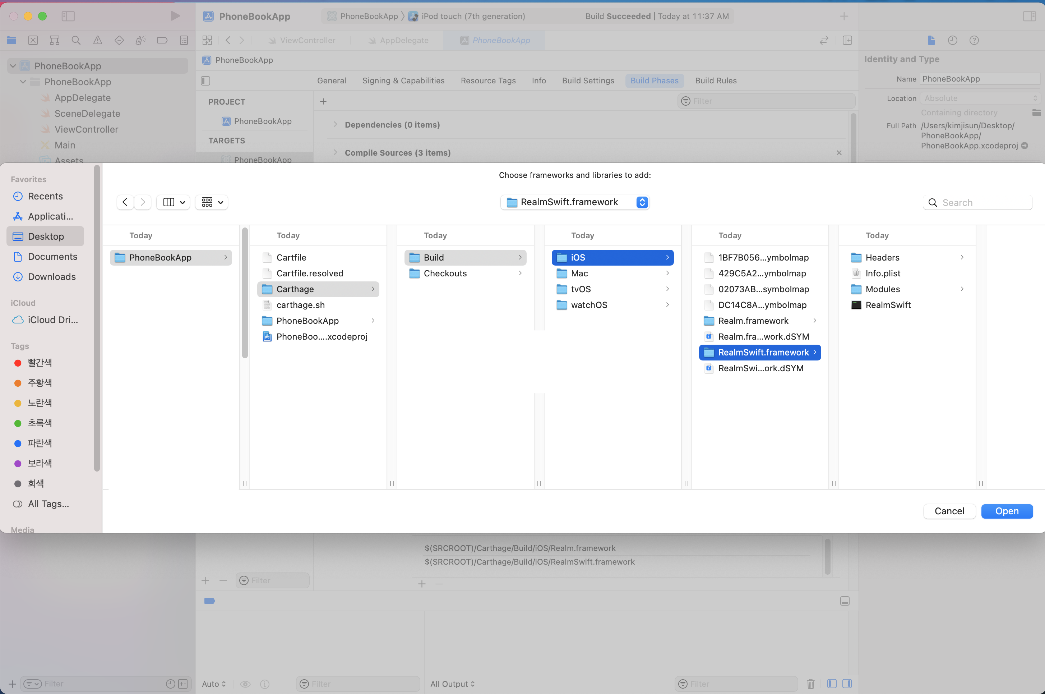Click the Cancel button
Screen dimensions: 1045x694
(x=949, y=511)
